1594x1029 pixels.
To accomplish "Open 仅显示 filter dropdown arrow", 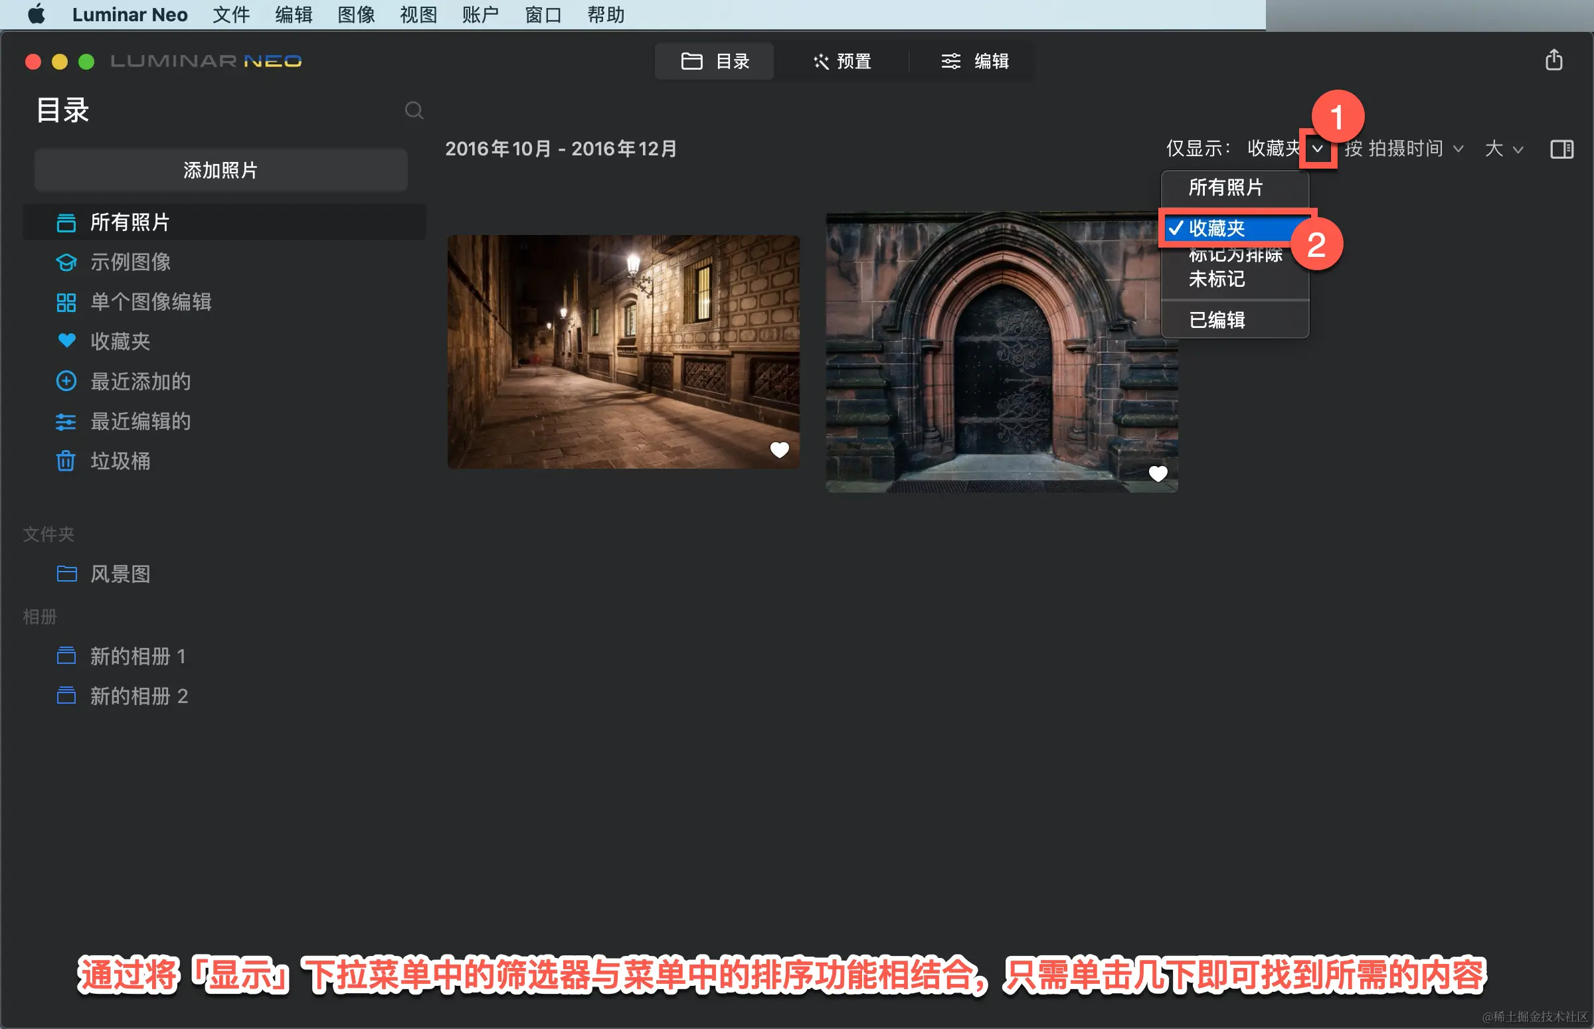I will click(1316, 148).
